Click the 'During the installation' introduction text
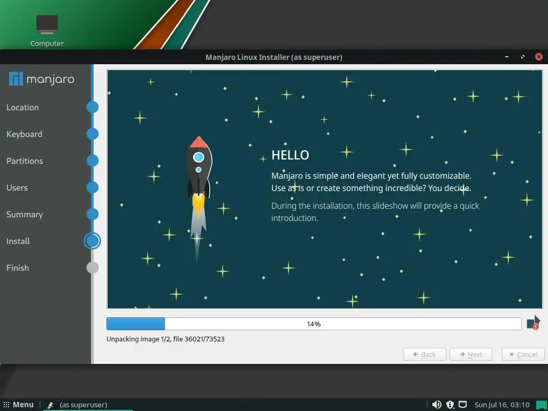 (x=375, y=212)
